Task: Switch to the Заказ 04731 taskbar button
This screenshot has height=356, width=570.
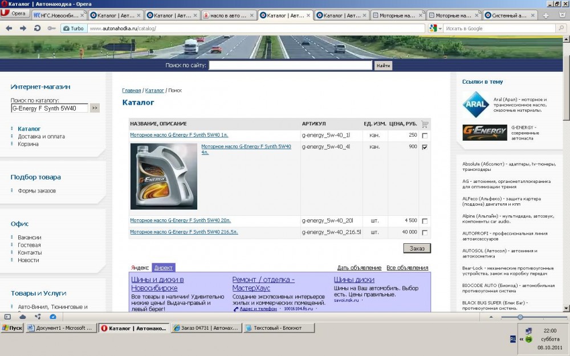Action: [206, 328]
